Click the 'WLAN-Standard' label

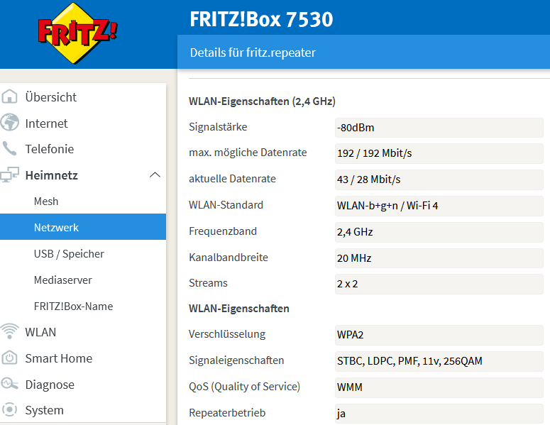tap(226, 205)
